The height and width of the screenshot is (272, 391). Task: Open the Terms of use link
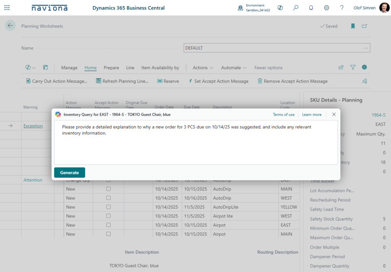[283, 114]
